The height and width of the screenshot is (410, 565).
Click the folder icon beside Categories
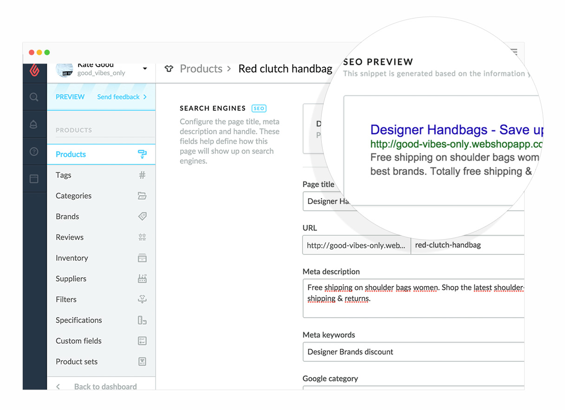click(x=142, y=196)
